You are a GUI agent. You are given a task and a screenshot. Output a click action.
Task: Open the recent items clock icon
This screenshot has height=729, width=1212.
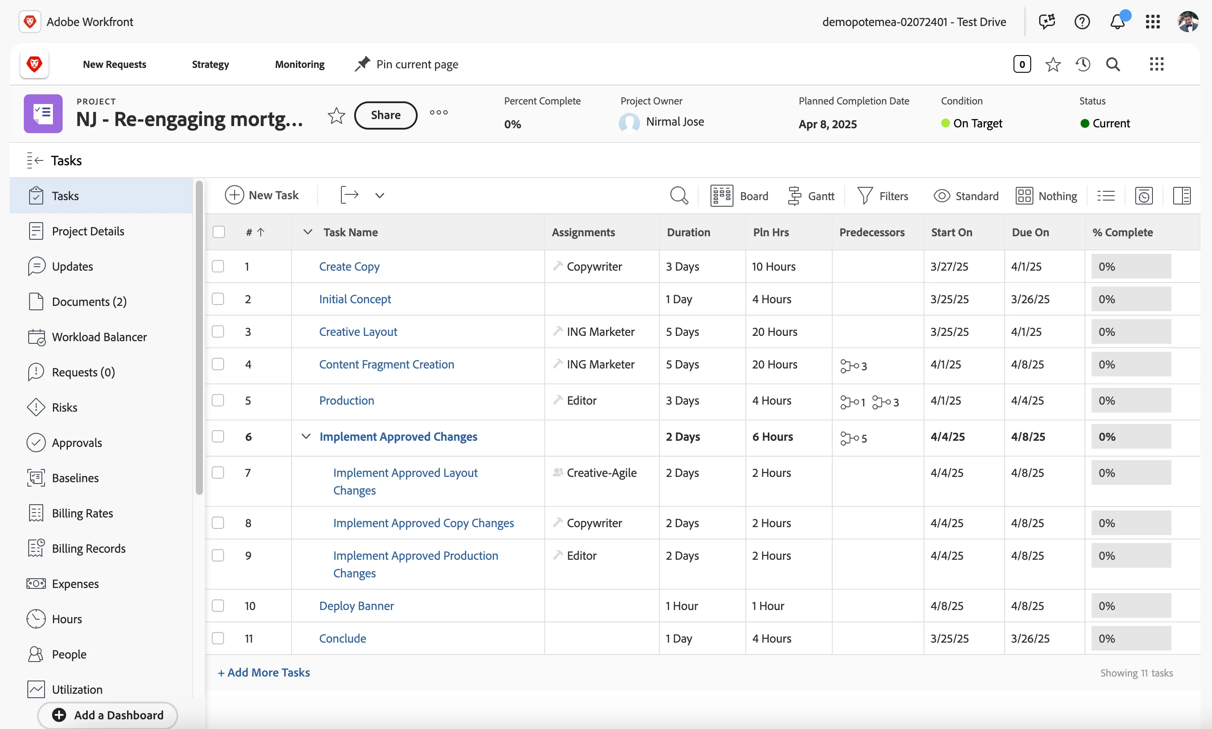(x=1083, y=64)
